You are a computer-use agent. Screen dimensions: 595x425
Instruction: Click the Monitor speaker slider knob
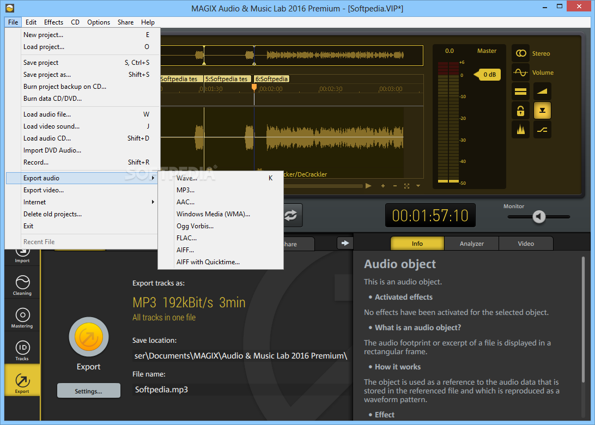click(539, 217)
